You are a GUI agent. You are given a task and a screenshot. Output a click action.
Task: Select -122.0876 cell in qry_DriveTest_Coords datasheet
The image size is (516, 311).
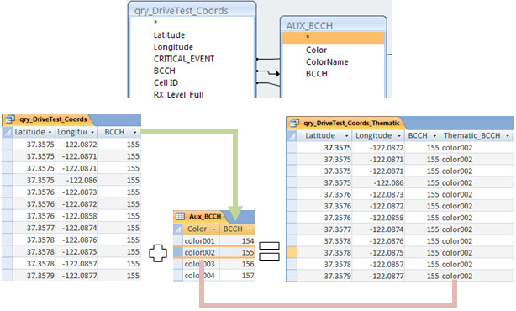[x=76, y=240]
